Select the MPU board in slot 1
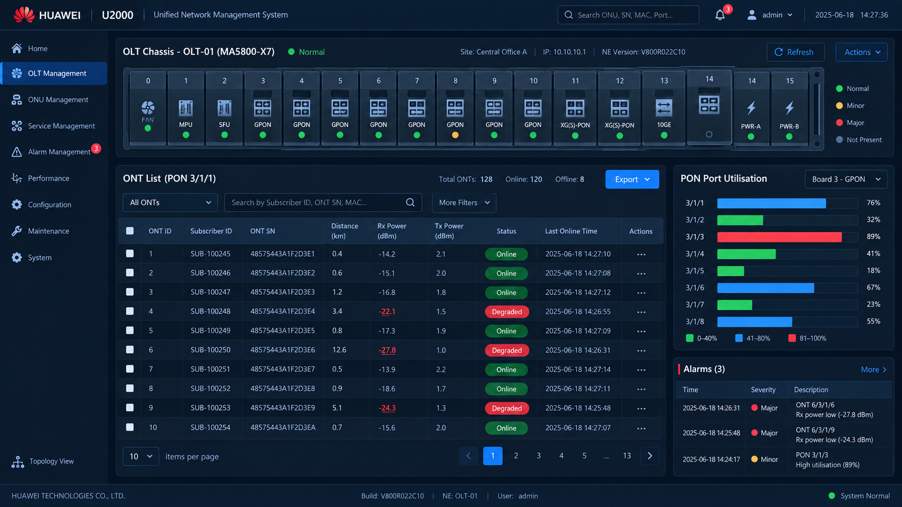902x507 pixels. click(186, 108)
